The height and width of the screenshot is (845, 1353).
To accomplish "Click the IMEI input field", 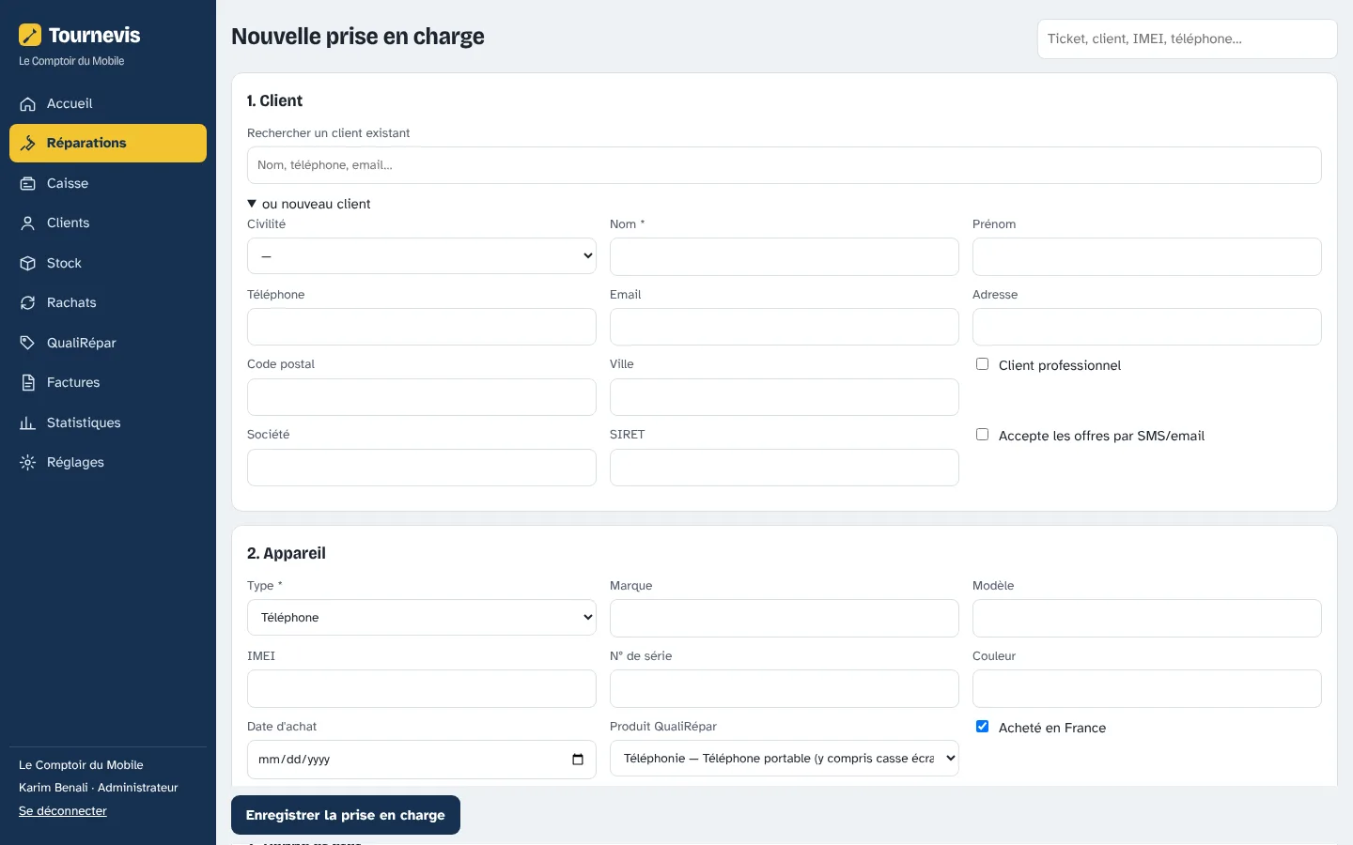I will (x=422, y=688).
